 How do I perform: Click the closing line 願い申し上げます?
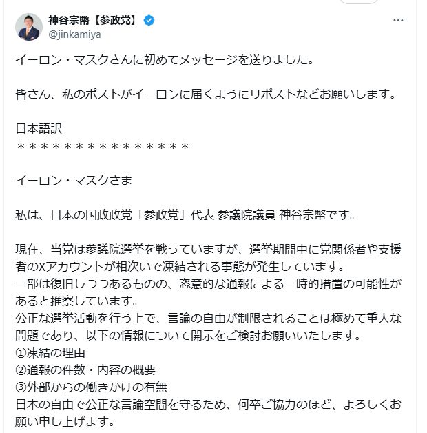(65, 422)
